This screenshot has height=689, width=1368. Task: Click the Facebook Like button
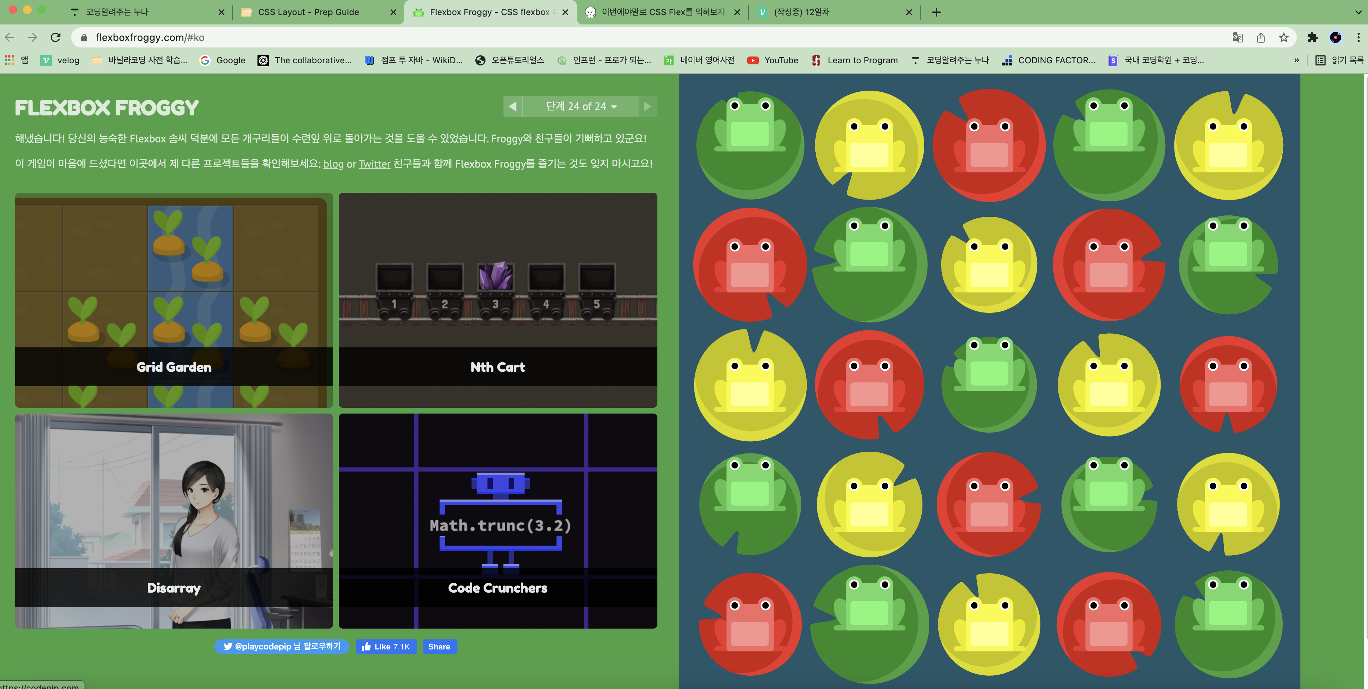(x=386, y=647)
